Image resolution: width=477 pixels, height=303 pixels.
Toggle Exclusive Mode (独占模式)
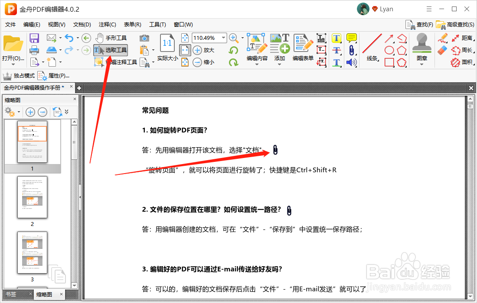[19, 76]
